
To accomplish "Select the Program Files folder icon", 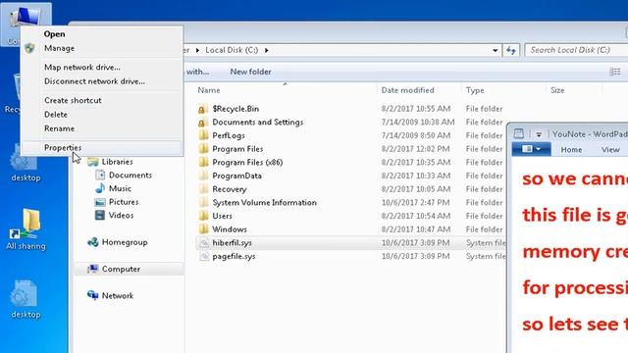I will (x=203, y=149).
